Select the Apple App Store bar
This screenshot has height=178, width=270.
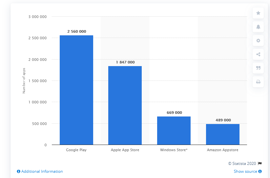tap(125, 105)
